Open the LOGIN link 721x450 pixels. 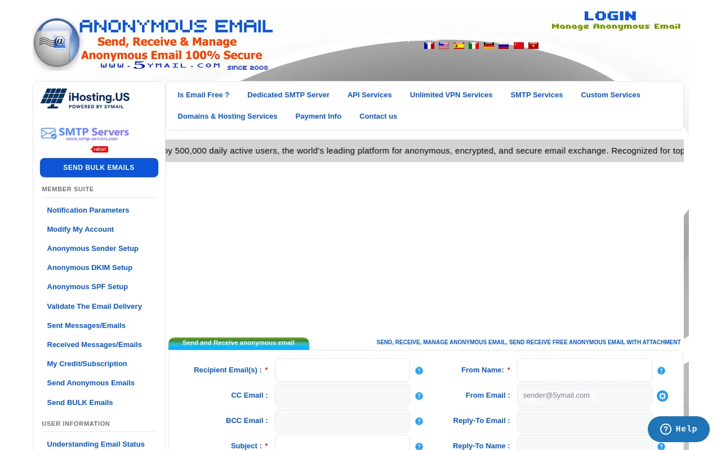tap(610, 16)
